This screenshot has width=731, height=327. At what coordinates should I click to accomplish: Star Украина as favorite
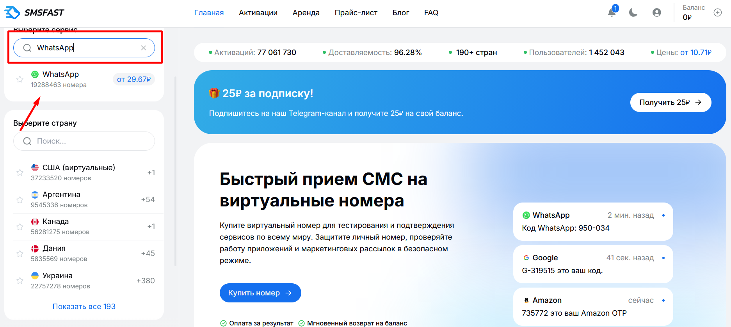pos(20,281)
